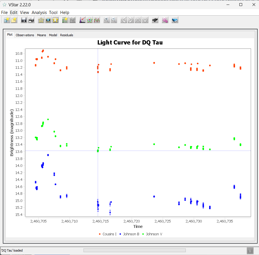Click the selected observation details star icon
Screen dimensions: 259x255
pyautogui.click(x=55, y=20)
